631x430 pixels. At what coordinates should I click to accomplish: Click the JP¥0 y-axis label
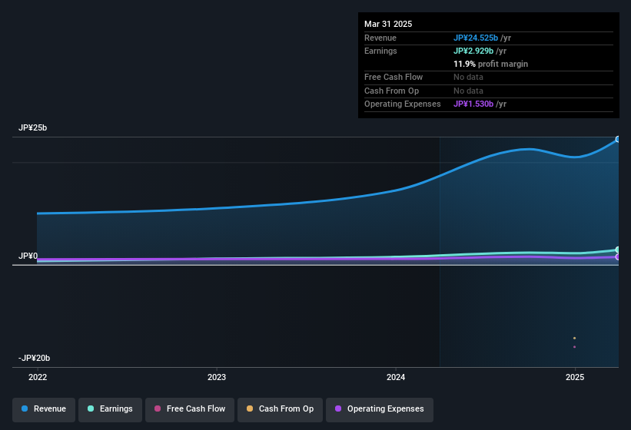coord(28,256)
